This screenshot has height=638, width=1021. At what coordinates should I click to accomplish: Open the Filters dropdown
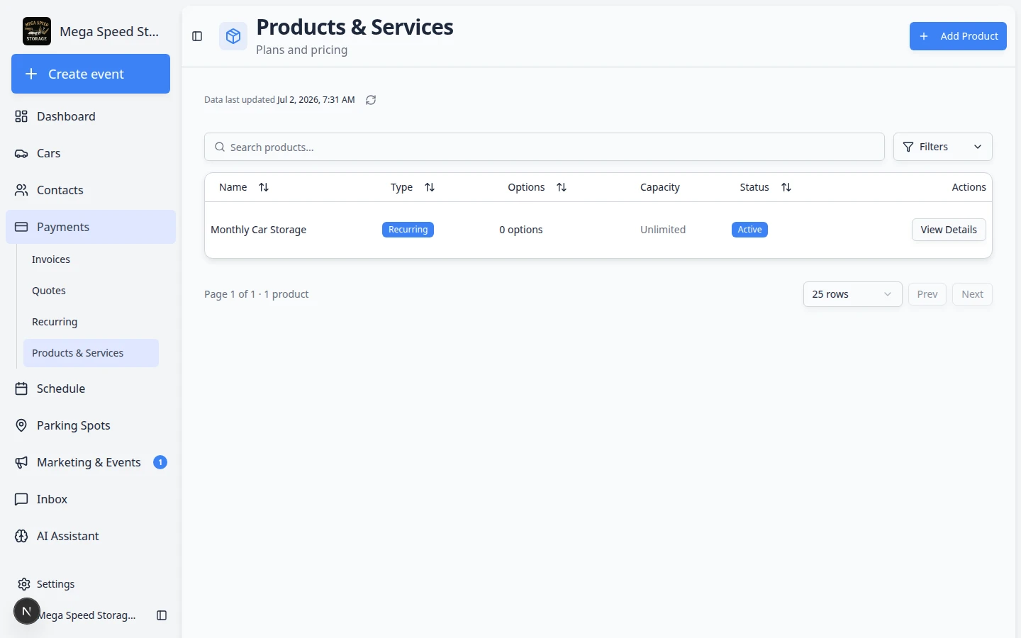tap(942, 147)
